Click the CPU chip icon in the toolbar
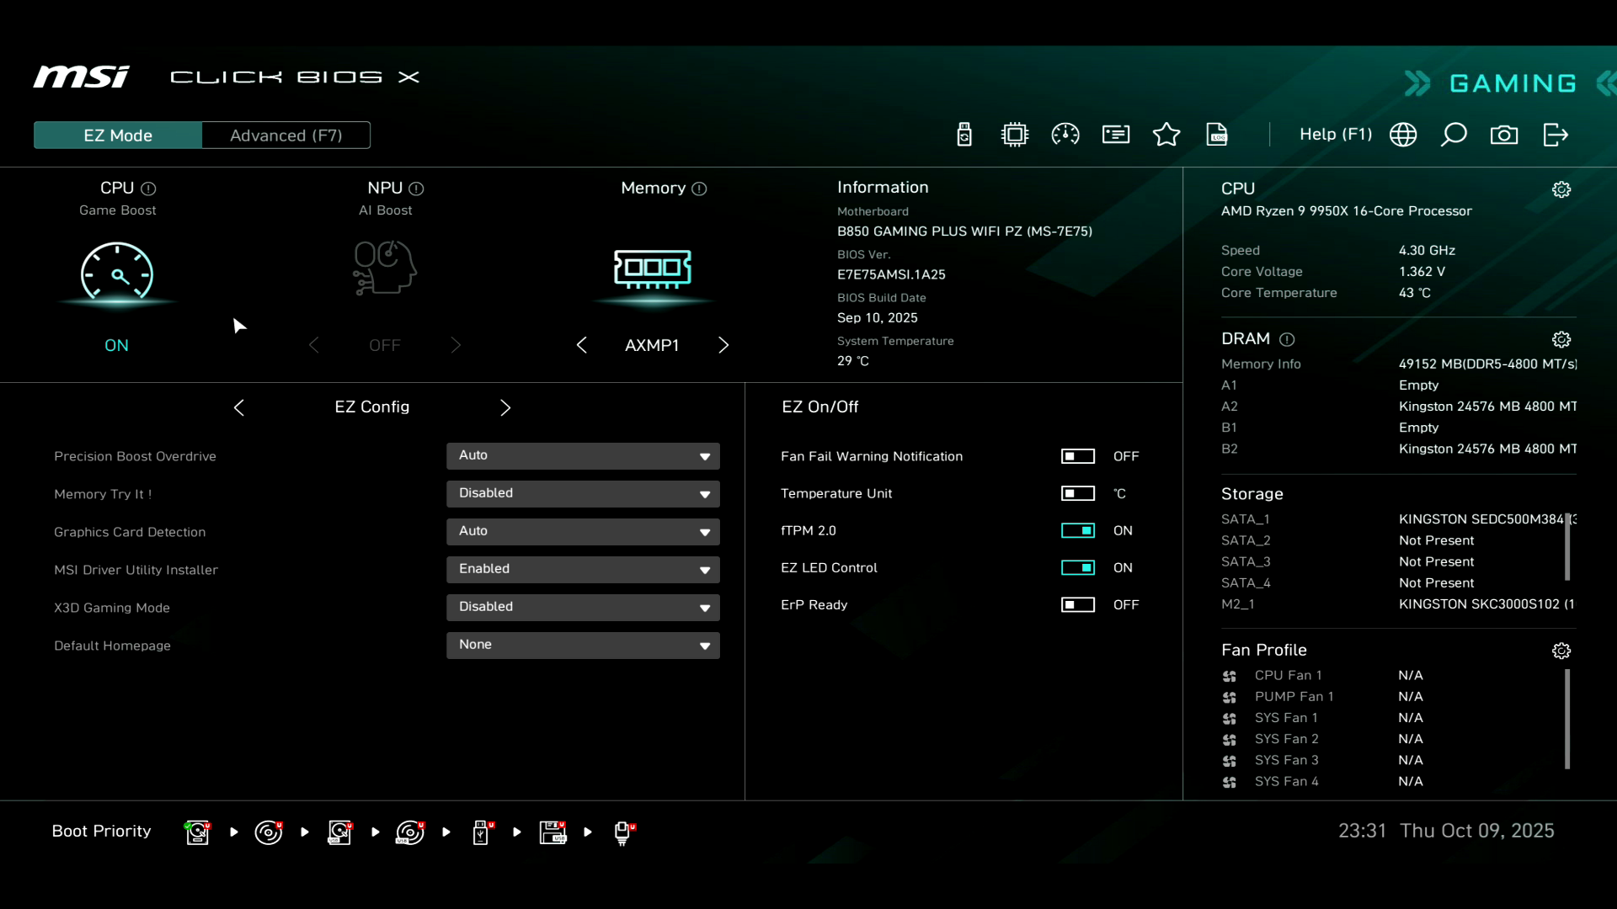1617x909 pixels. tap(1015, 135)
